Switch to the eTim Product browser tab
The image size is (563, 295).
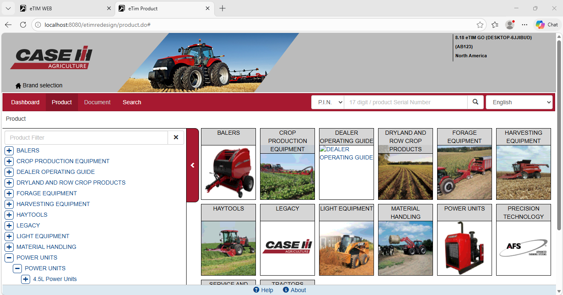pyautogui.click(x=164, y=8)
